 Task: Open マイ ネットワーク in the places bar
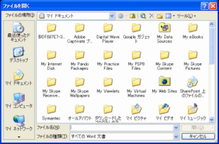[19, 123]
